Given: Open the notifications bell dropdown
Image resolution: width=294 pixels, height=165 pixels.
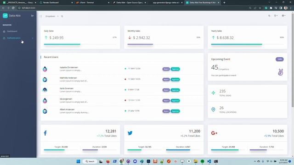Looking at the screenshot, I should pyautogui.click(x=276, y=16).
